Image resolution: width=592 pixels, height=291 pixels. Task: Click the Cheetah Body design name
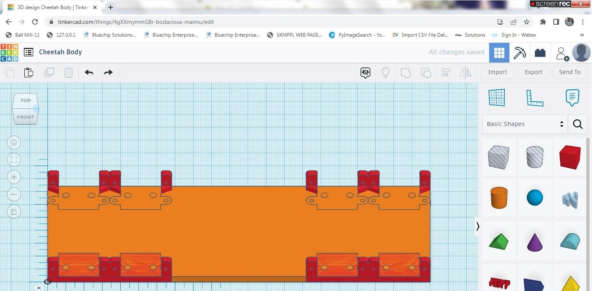(x=60, y=52)
